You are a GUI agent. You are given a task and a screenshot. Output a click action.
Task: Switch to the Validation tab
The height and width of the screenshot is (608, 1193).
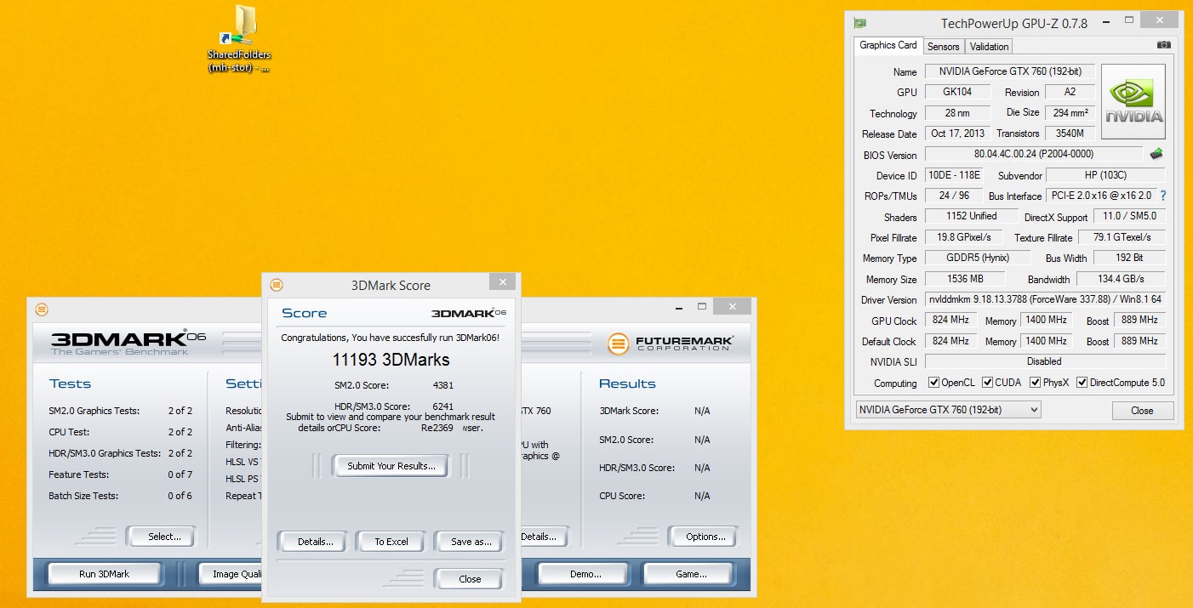point(989,46)
